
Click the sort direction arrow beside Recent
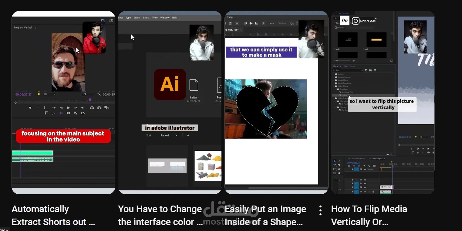click(x=188, y=135)
